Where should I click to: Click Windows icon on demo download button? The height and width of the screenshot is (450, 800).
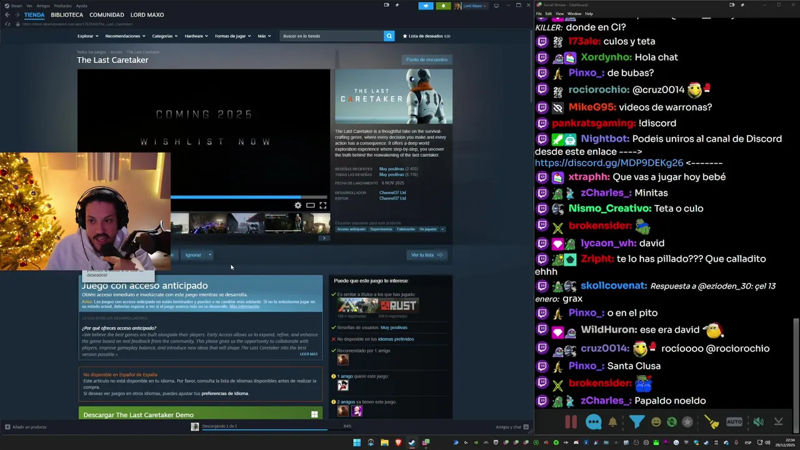314,414
